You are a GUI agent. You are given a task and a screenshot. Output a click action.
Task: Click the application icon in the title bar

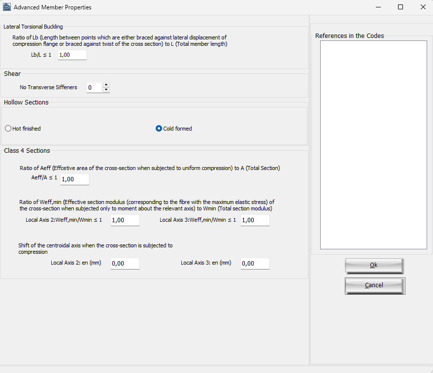[x=7, y=7]
